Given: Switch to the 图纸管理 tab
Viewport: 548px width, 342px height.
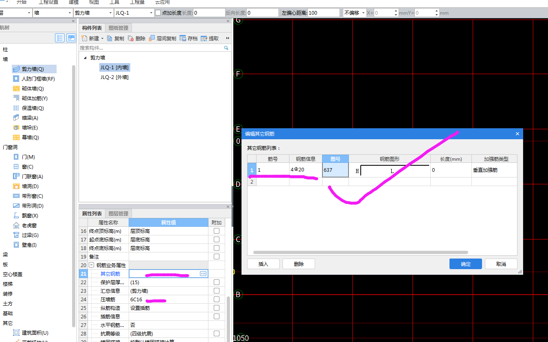Looking at the screenshot, I should click(x=118, y=28).
